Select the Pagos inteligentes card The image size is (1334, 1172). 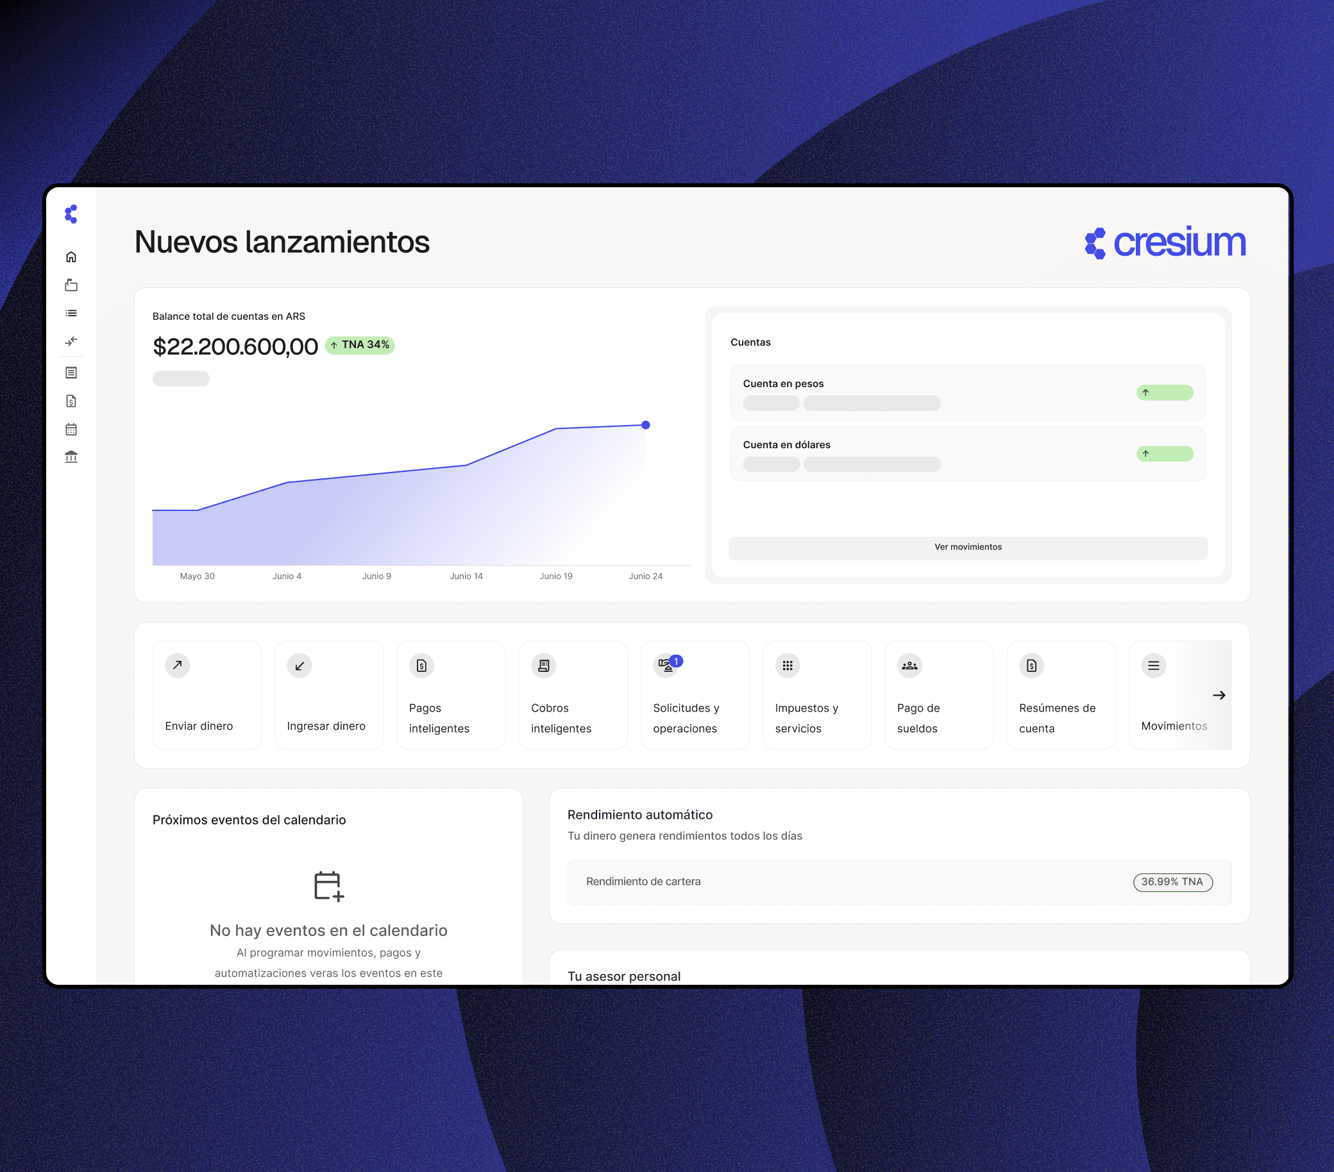(x=451, y=695)
